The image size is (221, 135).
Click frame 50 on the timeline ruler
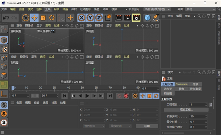click(82, 88)
